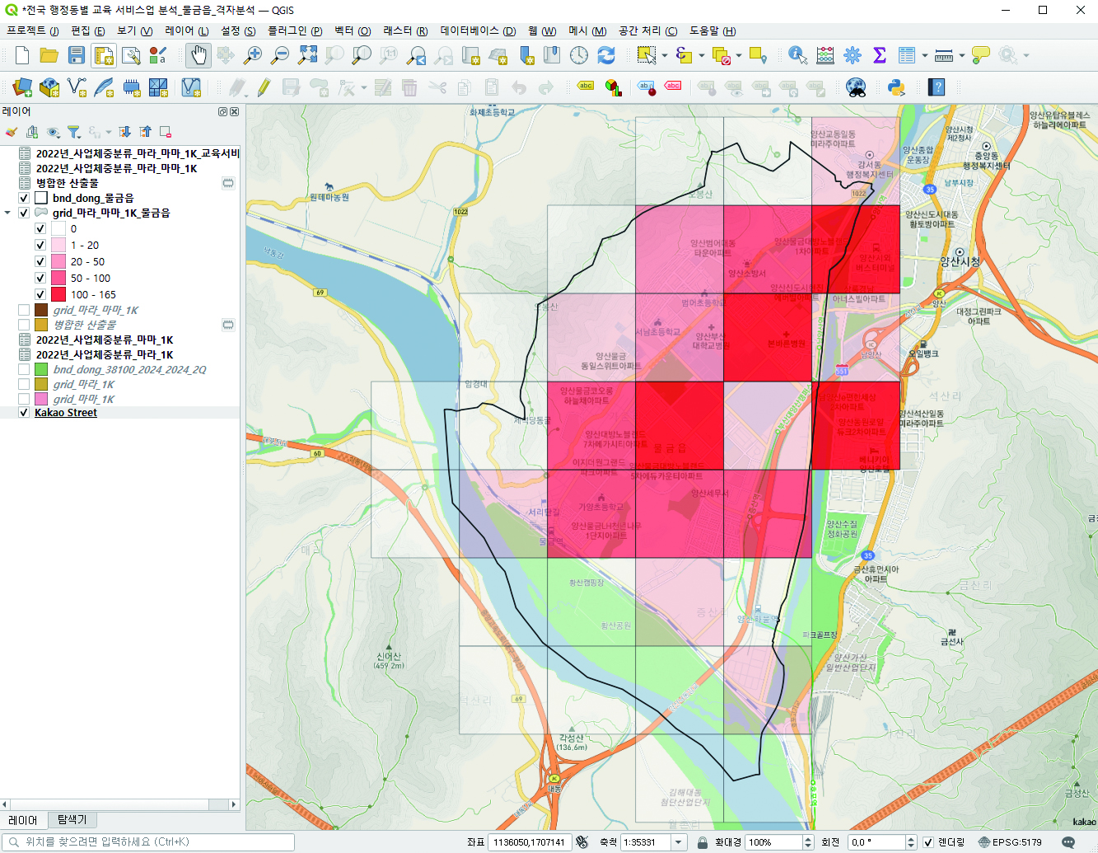Click the EPSG:5179 projection button
The height and width of the screenshot is (853, 1098).
1010,842
